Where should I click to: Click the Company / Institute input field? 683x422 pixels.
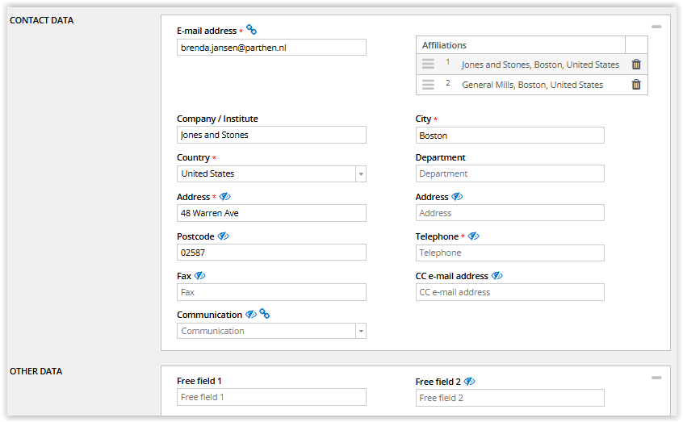coord(271,135)
